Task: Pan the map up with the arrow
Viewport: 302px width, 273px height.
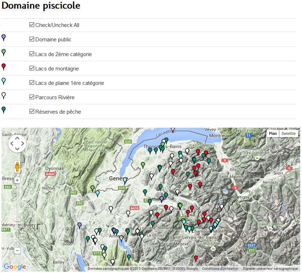Action: pos(17,138)
